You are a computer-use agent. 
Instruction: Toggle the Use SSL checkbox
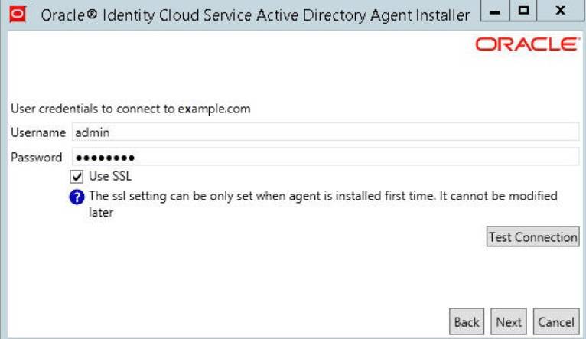[77, 177]
